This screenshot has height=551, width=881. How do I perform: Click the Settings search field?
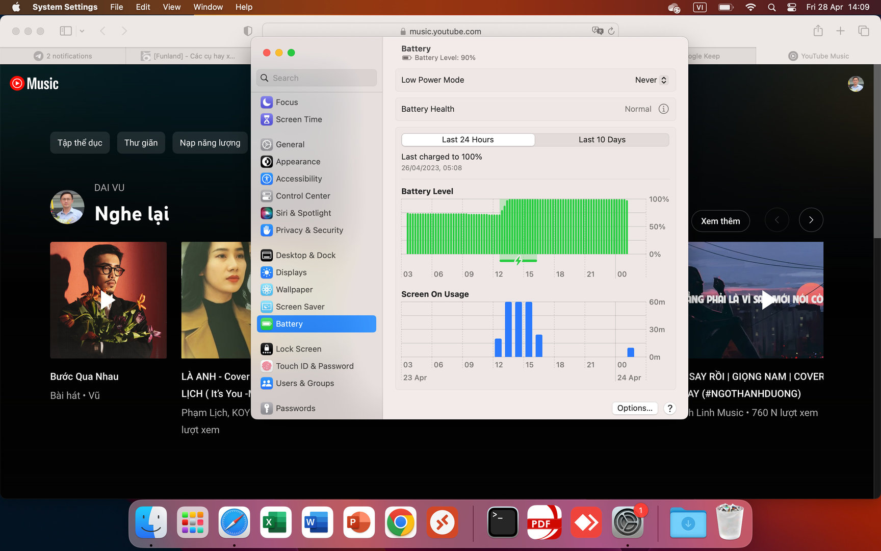(x=317, y=78)
